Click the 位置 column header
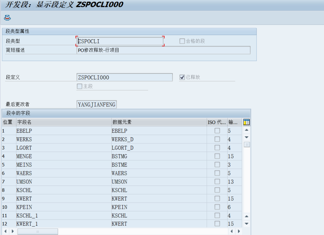 [x=9, y=122]
